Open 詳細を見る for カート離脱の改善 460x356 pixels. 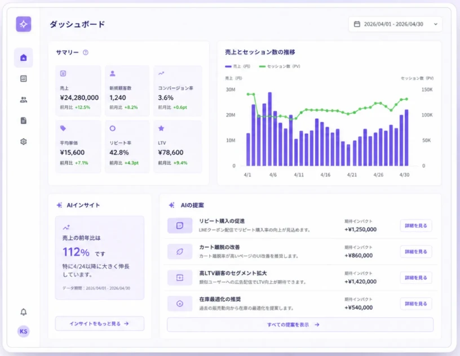click(x=415, y=252)
